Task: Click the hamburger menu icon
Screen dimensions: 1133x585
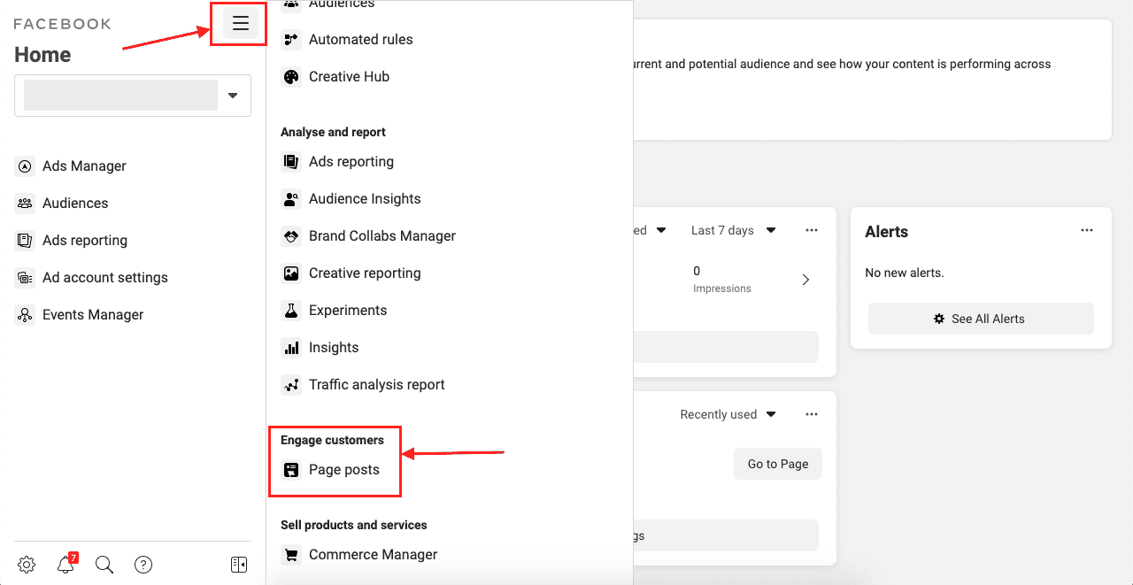Action: point(240,24)
